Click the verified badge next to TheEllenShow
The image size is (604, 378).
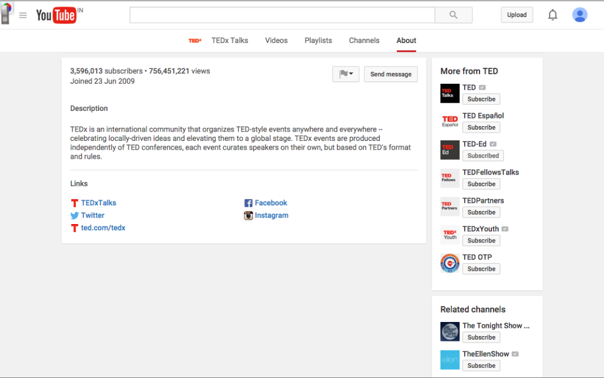click(x=515, y=354)
